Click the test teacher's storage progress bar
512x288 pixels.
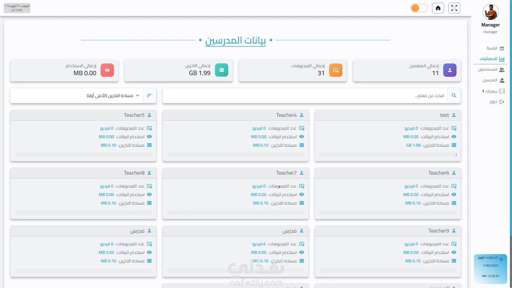point(387,155)
